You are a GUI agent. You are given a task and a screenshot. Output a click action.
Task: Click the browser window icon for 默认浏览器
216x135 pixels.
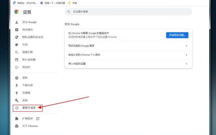[x=17, y=60]
